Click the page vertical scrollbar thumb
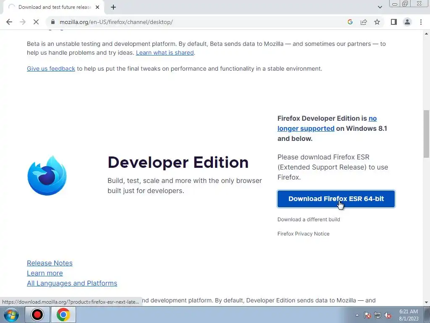 (x=427, y=134)
